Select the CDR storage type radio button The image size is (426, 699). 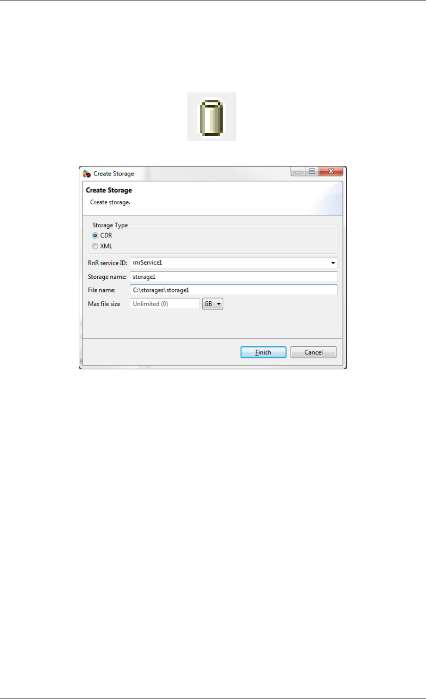[95, 235]
